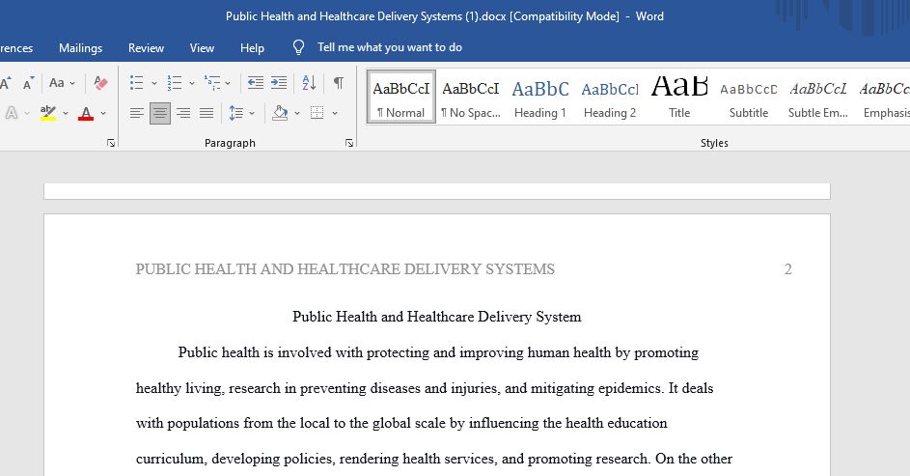Justify paragraph text
This screenshot has height=476, width=910.
click(207, 113)
